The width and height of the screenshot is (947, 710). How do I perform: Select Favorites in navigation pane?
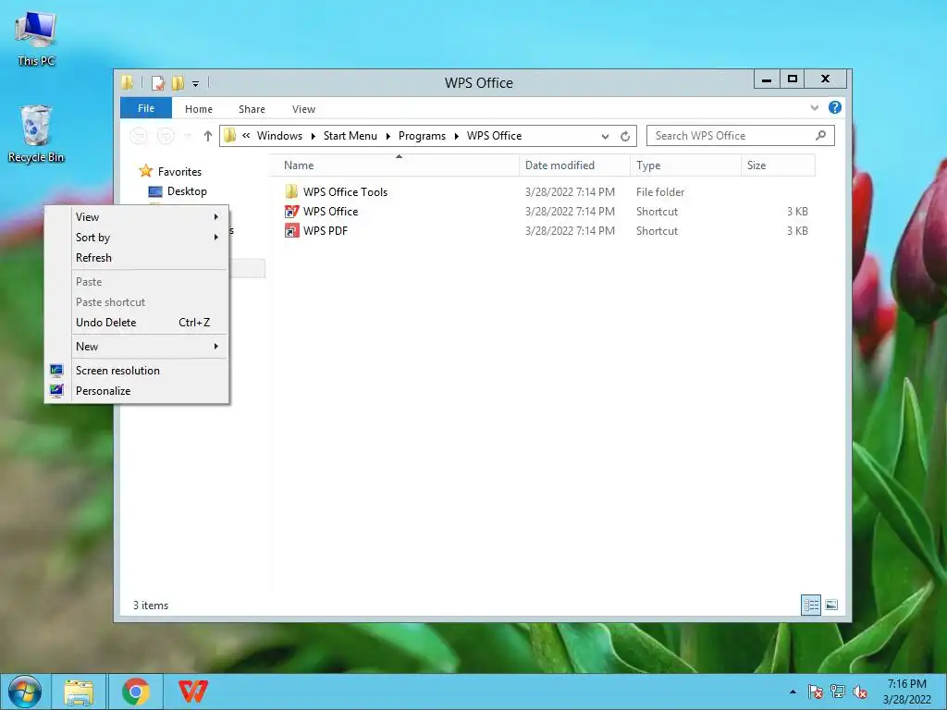tap(179, 171)
